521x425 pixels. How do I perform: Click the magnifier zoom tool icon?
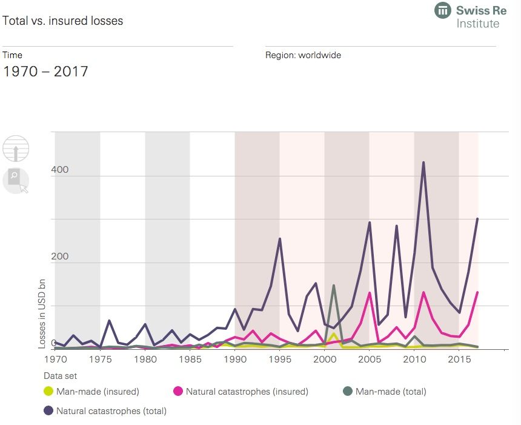pos(16,181)
